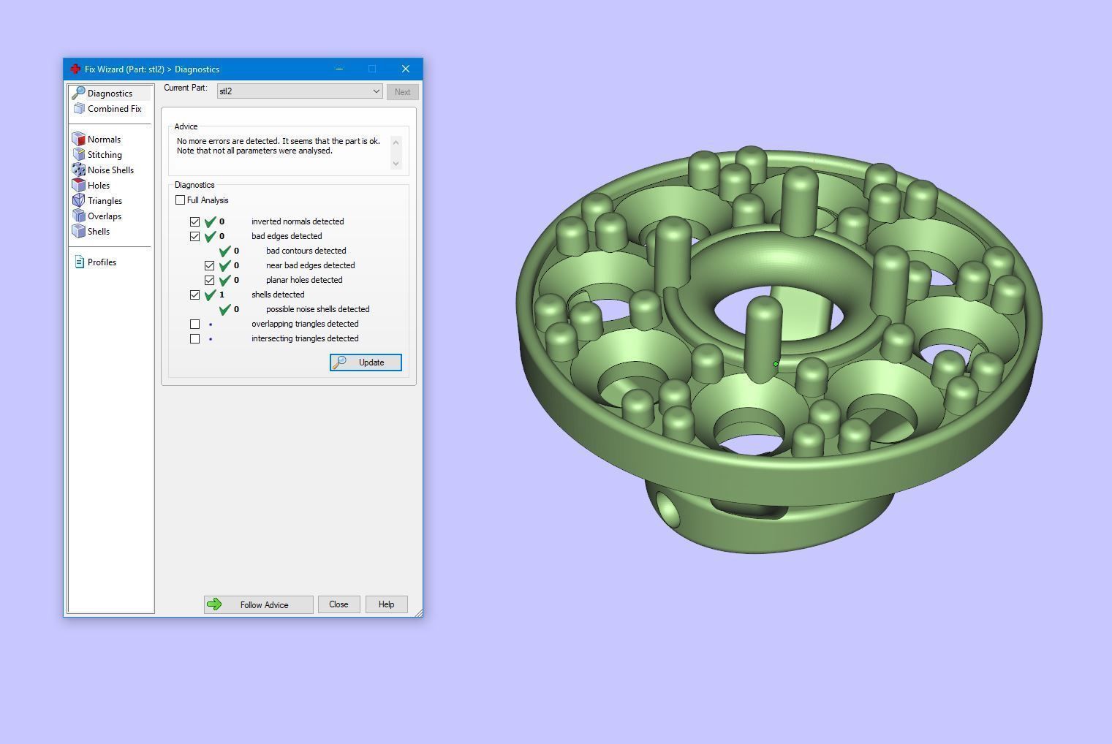
Task: Uncheck near bad edges detected checkbox
Action: (209, 265)
